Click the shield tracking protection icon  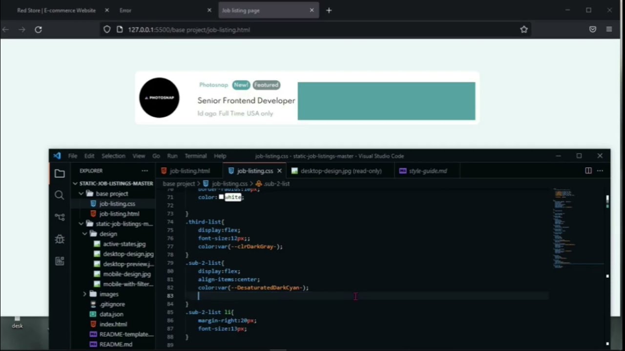[107, 30]
